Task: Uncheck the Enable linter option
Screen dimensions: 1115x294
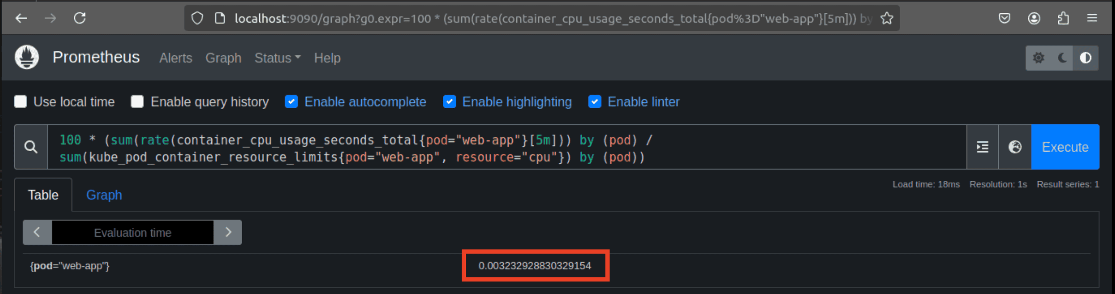Action: (x=595, y=102)
